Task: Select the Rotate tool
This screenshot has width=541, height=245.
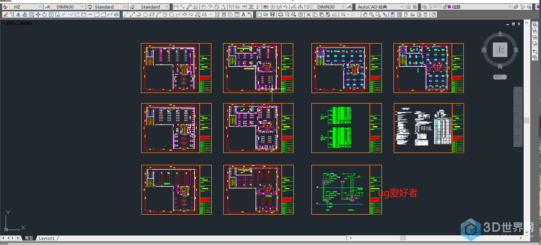Action: [45, 14]
